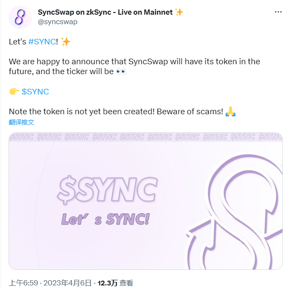288x288 pixels.
Task: Click the repeating $SYNC banner strip atop image
Action: [146, 137]
